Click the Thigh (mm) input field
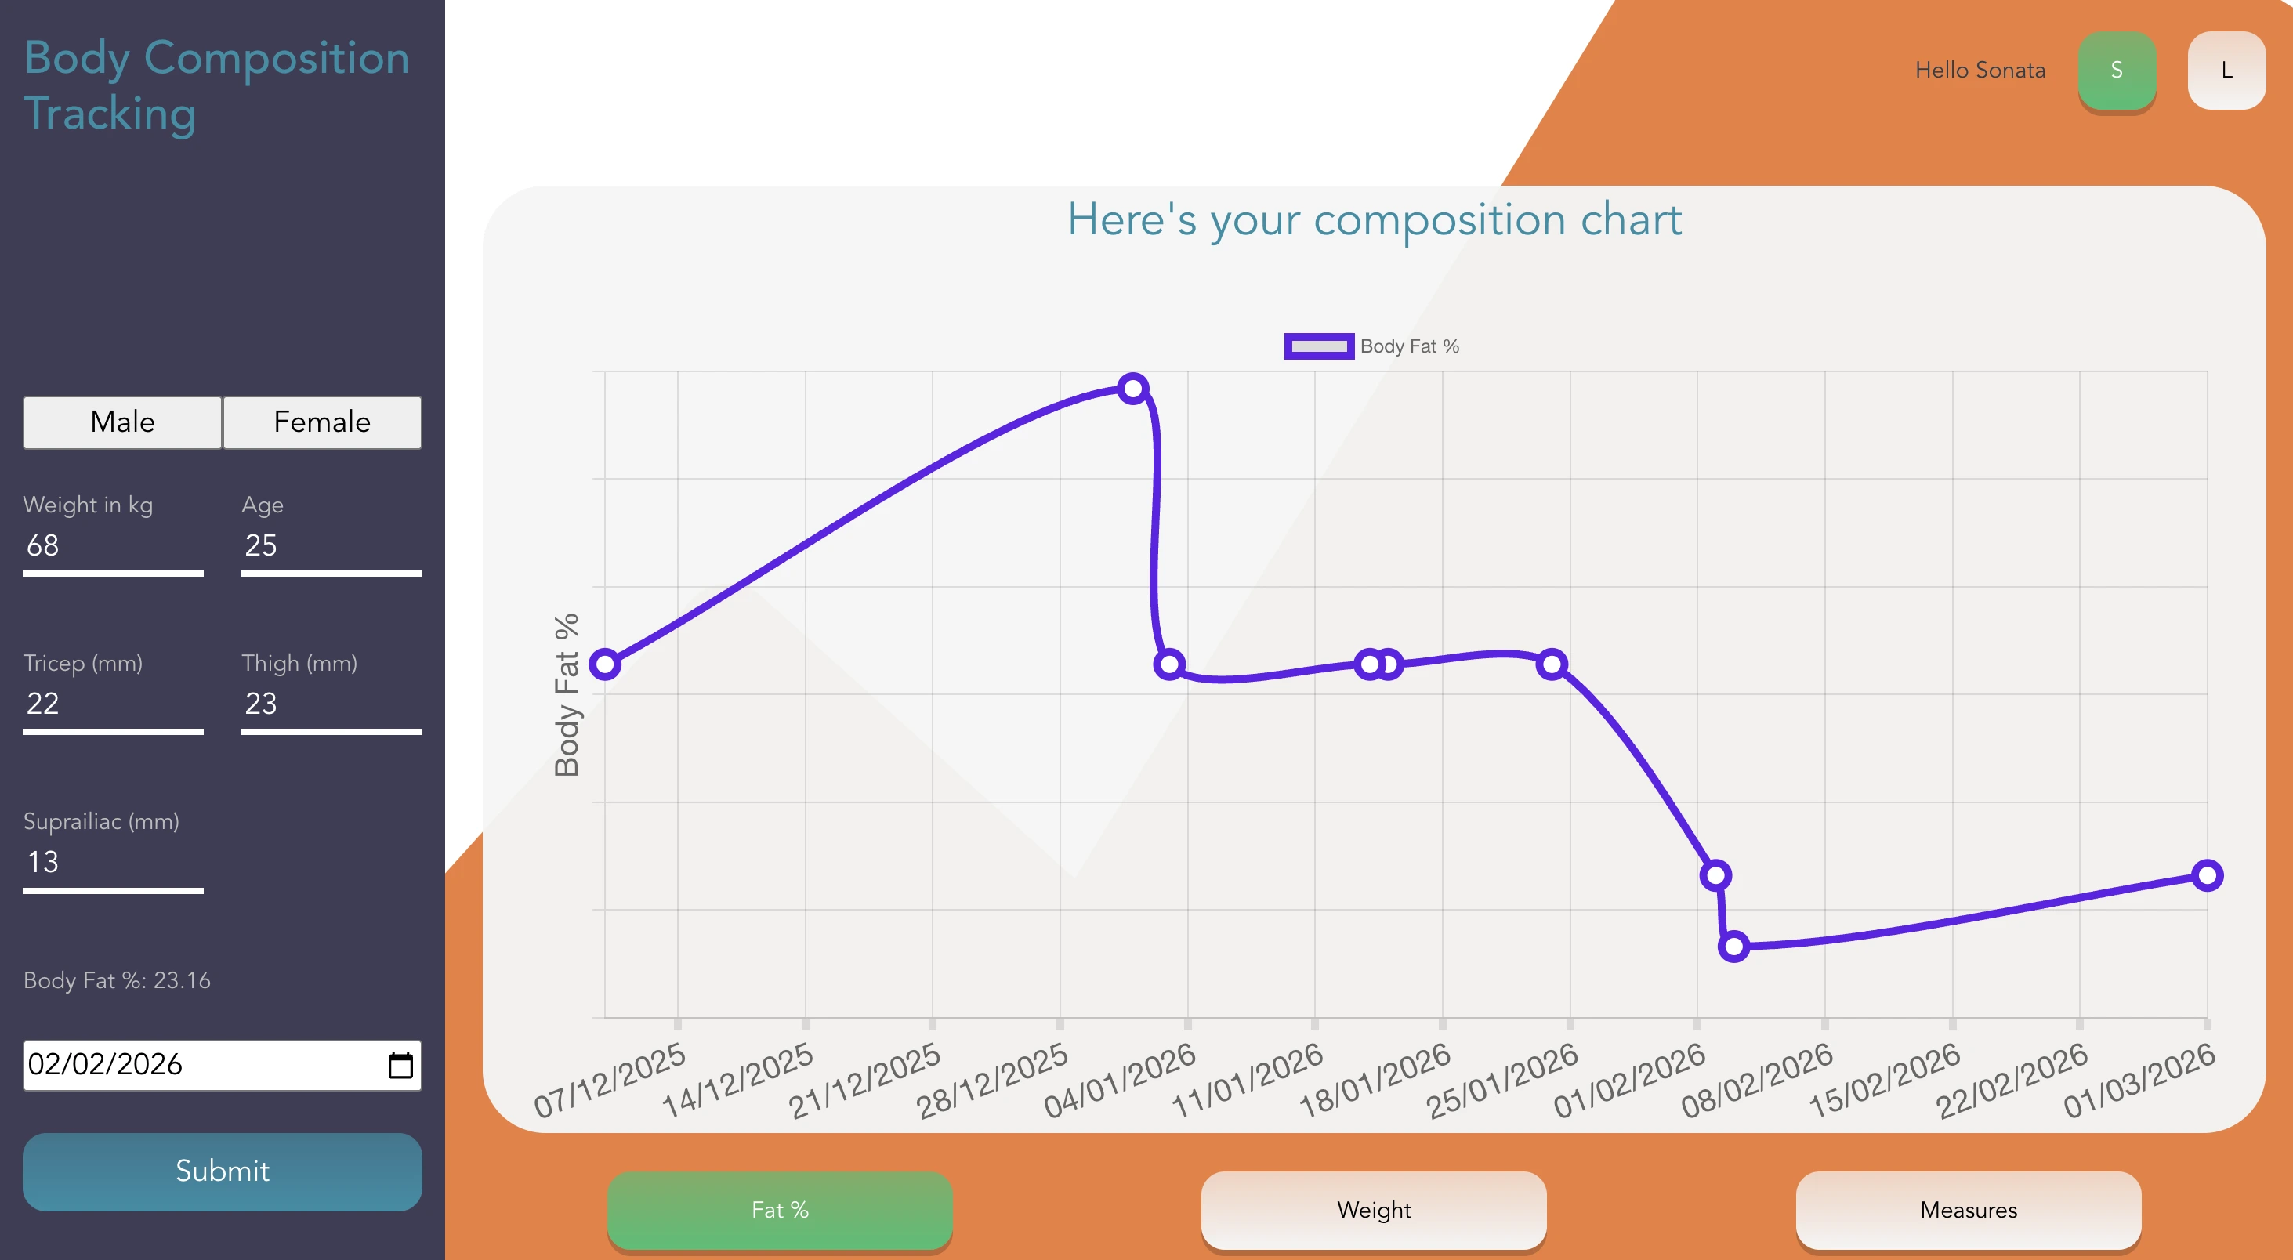The height and width of the screenshot is (1260, 2293). (331, 704)
